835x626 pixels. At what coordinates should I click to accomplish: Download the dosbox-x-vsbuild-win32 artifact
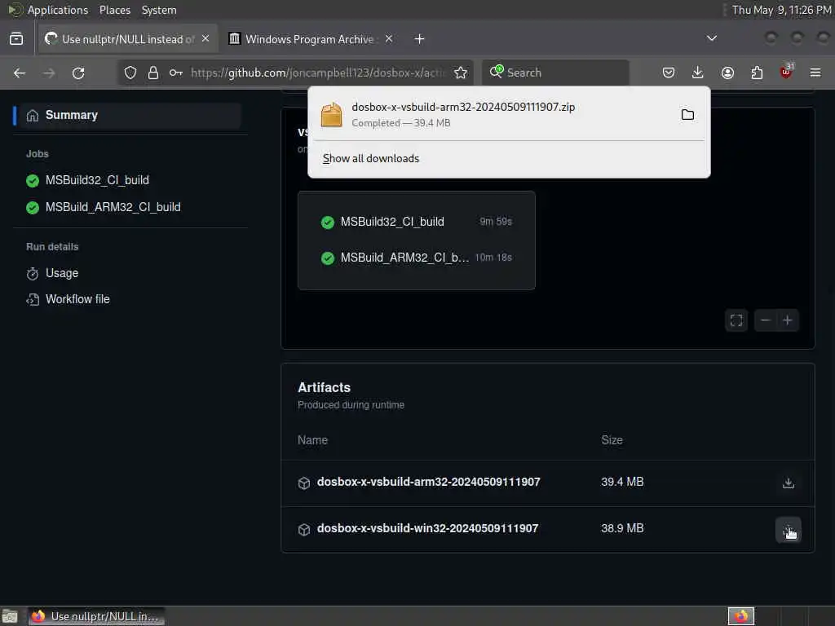pos(789,530)
